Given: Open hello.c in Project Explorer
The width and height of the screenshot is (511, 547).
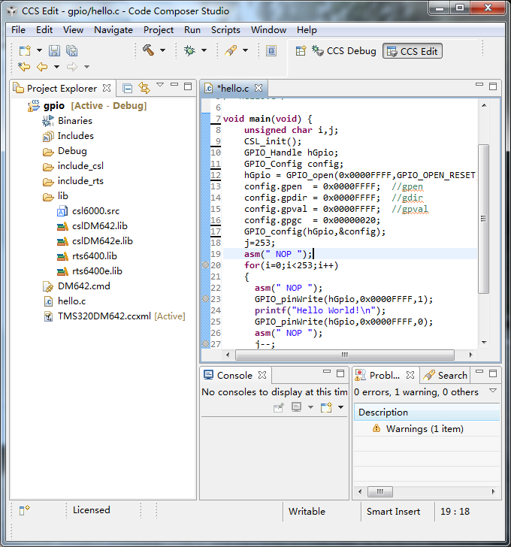Looking at the screenshot, I should (x=71, y=301).
